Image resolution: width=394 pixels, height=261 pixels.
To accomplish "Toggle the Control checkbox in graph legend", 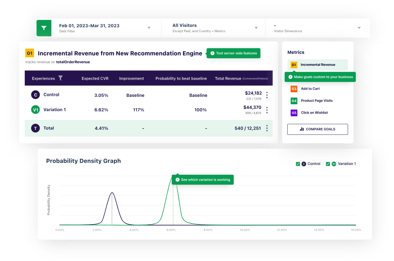I will [298, 164].
